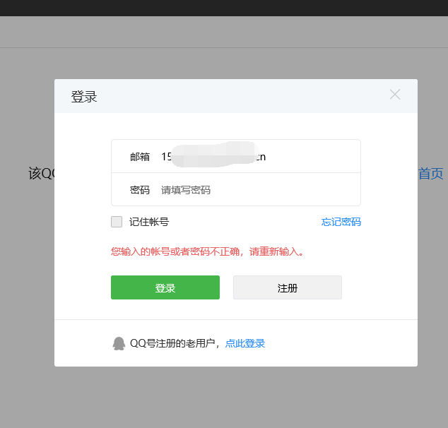This screenshot has width=448, height=428.
Task: Click the 登录 dialog title
Action: point(84,97)
